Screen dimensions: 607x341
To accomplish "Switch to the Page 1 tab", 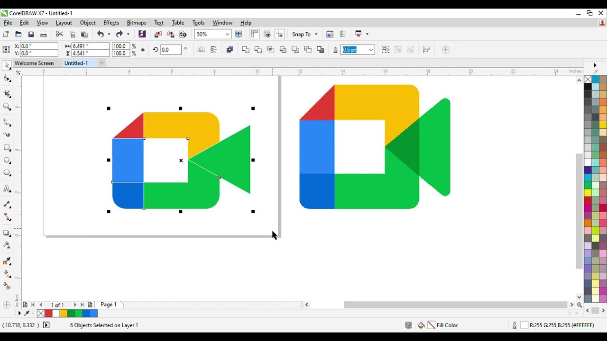I will (108, 305).
